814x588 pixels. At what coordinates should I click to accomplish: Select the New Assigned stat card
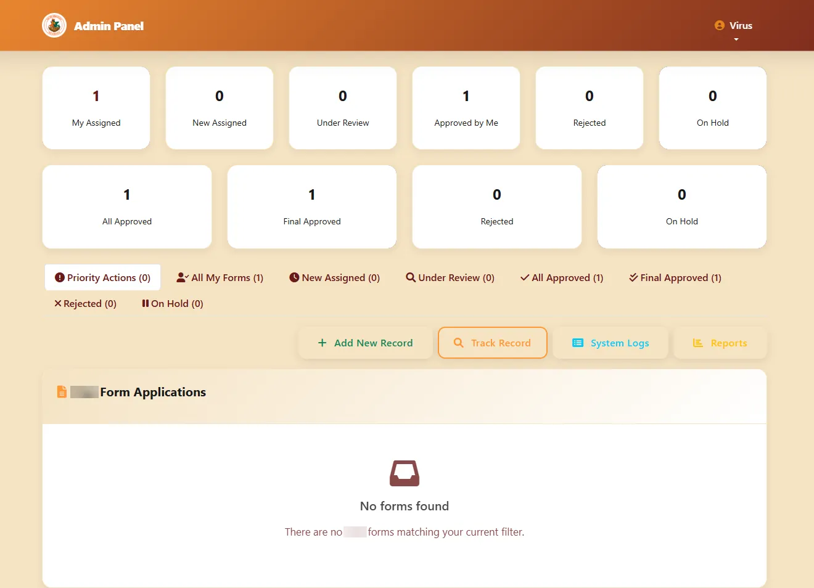click(x=220, y=108)
